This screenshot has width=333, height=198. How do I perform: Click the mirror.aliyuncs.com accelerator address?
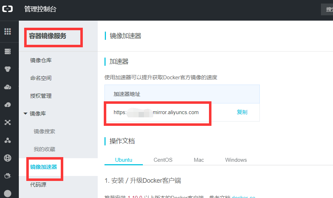[x=156, y=112]
